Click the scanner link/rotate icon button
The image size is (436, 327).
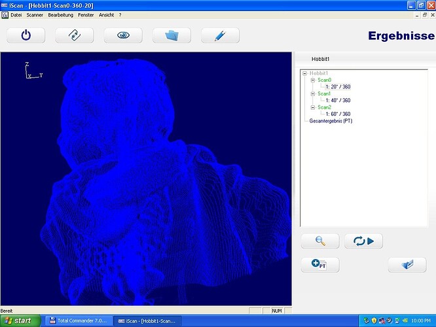(74, 35)
